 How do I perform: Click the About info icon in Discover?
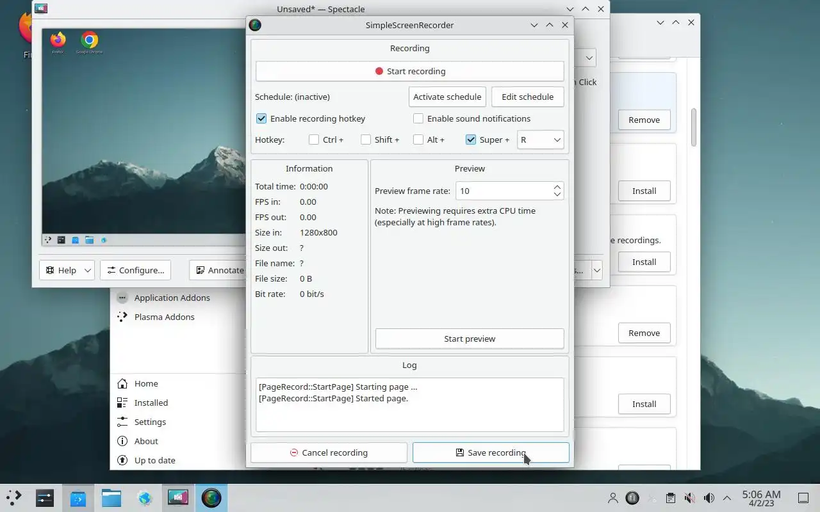(122, 441)
